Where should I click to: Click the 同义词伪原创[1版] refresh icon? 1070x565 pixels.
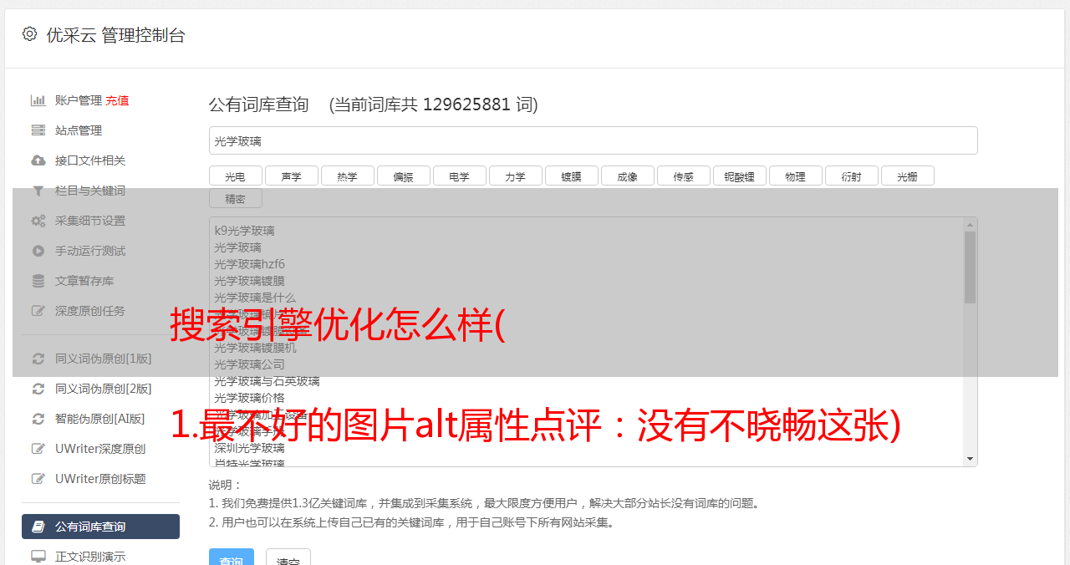point(38,359)
